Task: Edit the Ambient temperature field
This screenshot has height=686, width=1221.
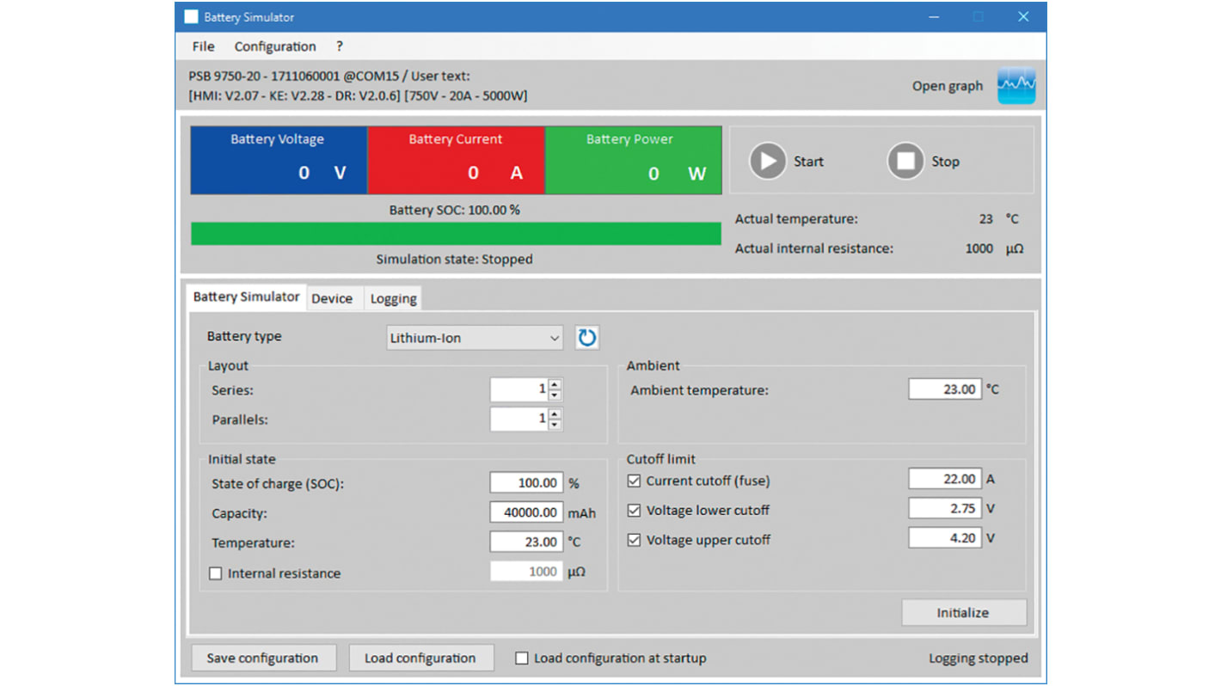Action: [x=945, y=389]
